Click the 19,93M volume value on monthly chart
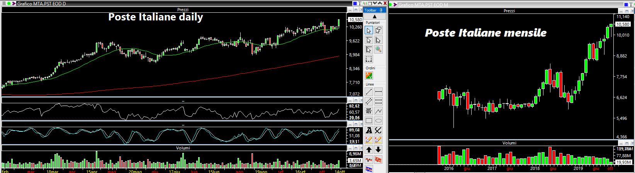 (623, 162)
